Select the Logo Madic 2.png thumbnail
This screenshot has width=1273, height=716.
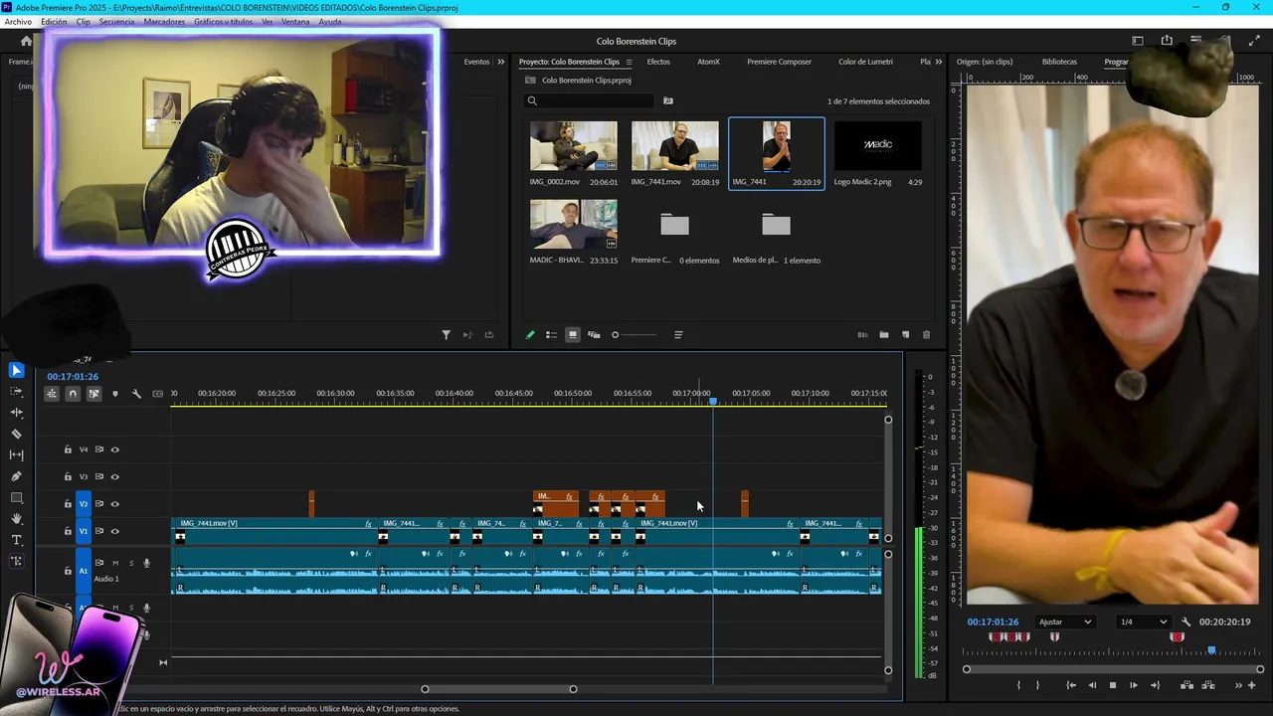(878, 146)
